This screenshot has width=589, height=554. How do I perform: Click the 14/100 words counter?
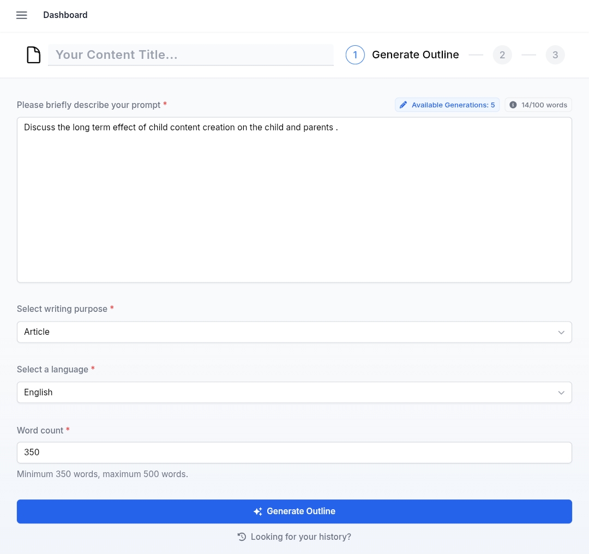coord(538,105)
